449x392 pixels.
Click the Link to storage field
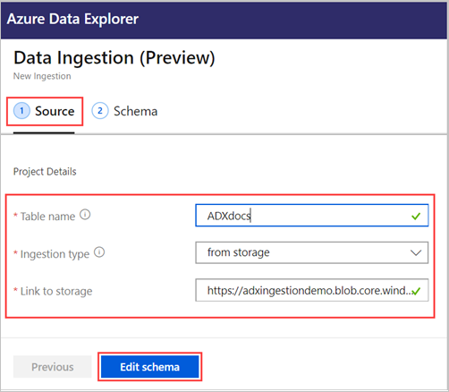point(312,290)
